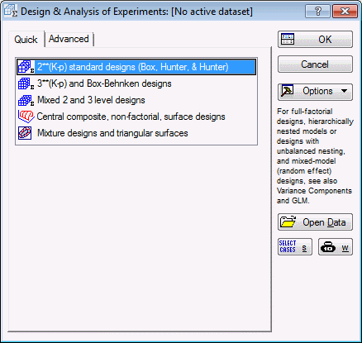Viewport: 362px width, 343px height.
Task: Click the Central composite surface icon
Action: 26,117
